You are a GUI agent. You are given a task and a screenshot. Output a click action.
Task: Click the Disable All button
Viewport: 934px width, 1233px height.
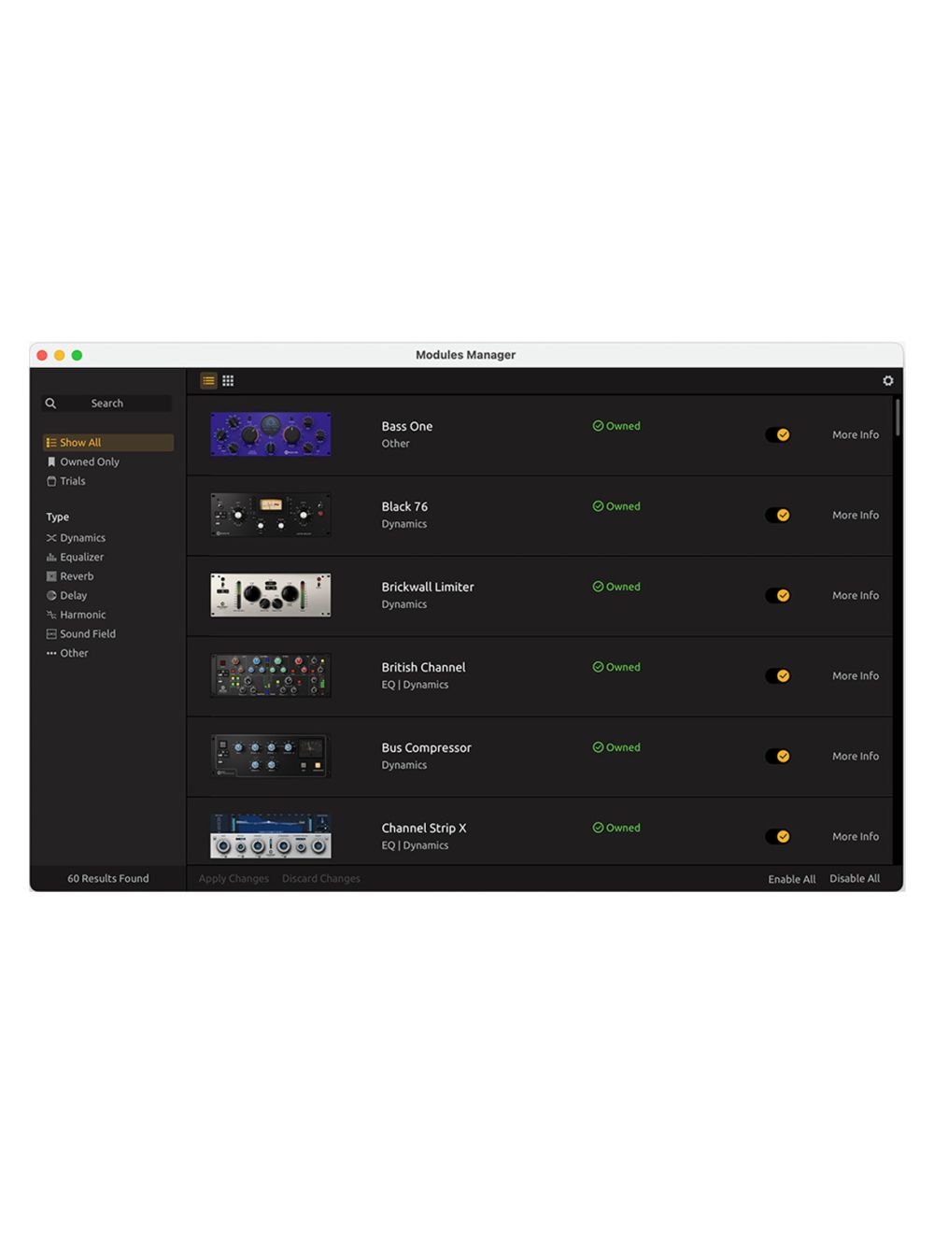point(855,878)
